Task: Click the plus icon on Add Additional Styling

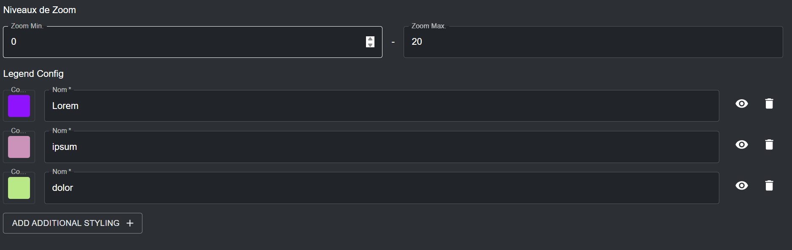Action: [130, 223]
